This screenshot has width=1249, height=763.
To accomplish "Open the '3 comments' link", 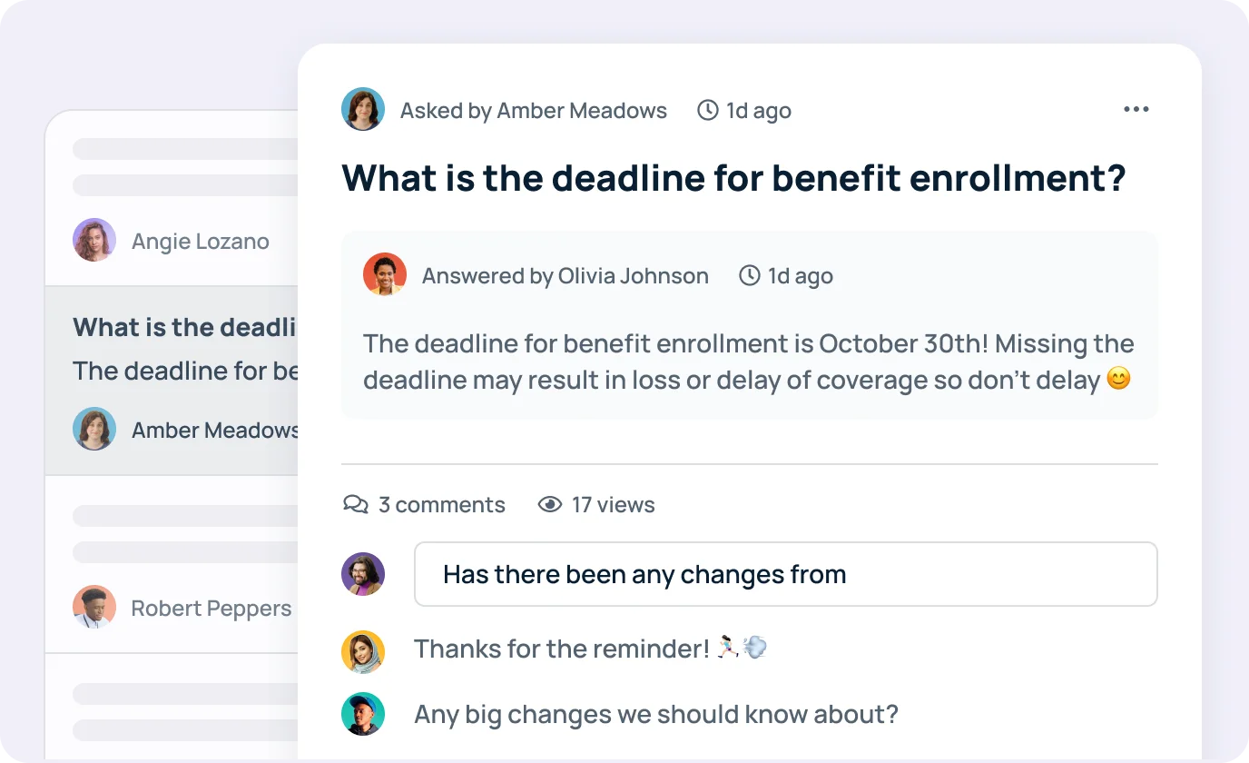I will pos(442,504).
